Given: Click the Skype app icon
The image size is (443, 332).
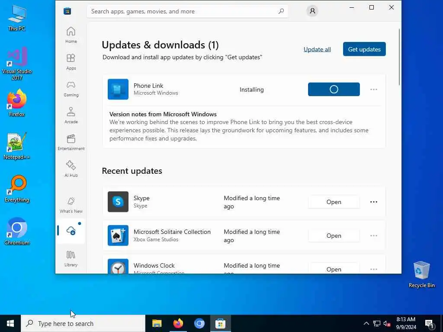Looking at the screenshot, I should pos(118,202).
